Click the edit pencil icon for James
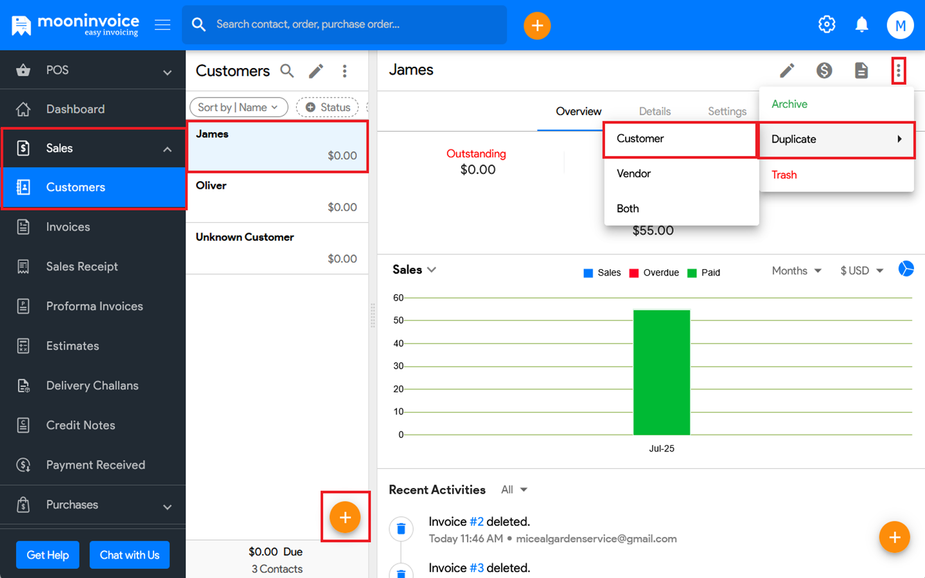 787,71
